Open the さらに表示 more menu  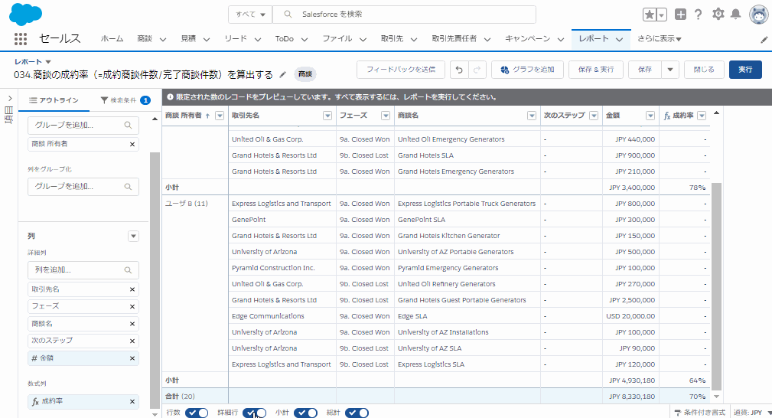(660, 38)
